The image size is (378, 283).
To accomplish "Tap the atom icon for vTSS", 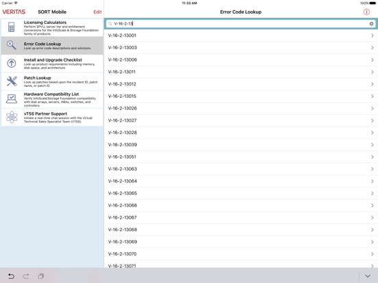I will 12,117.
